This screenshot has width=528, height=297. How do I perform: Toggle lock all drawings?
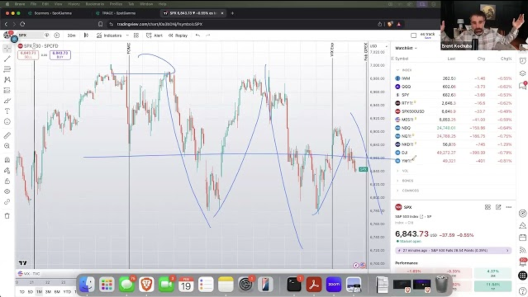tap(7, 181)
